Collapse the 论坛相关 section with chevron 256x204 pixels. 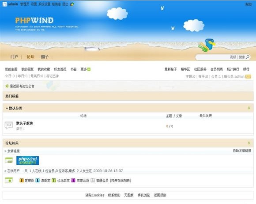point(249,143)
